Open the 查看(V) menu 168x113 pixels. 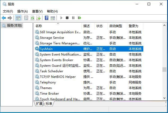point(37,11)
